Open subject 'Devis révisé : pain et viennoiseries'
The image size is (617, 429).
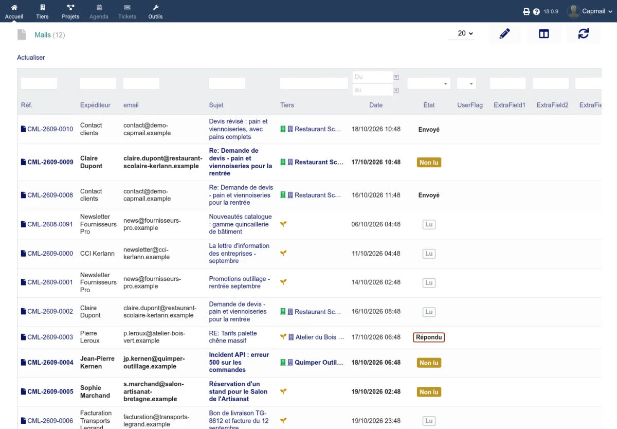[x=239, y=129]
